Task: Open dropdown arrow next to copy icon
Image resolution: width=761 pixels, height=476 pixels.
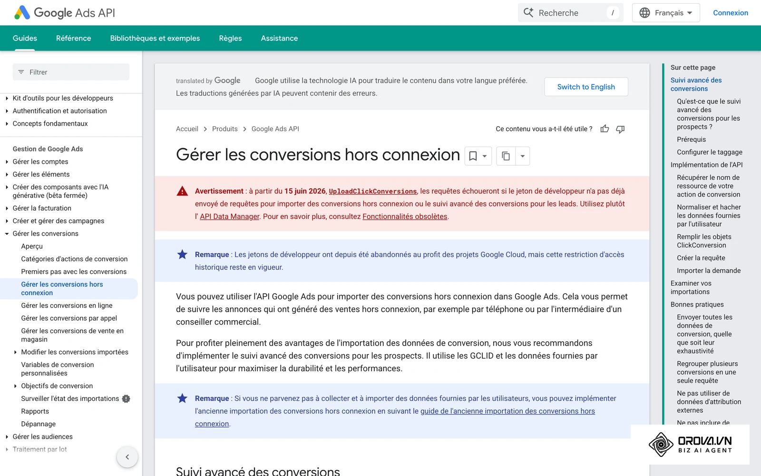Action: [523, 156]
